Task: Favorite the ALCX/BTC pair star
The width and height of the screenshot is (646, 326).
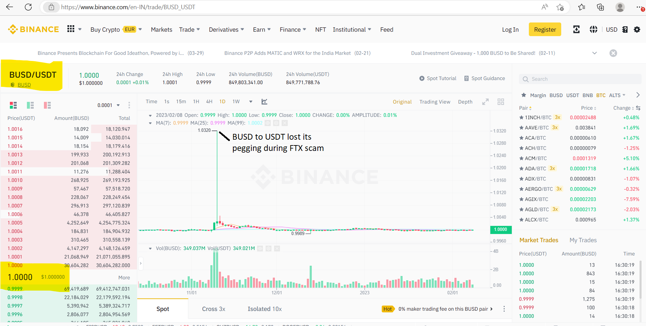Action: click(x=521, y=220)
